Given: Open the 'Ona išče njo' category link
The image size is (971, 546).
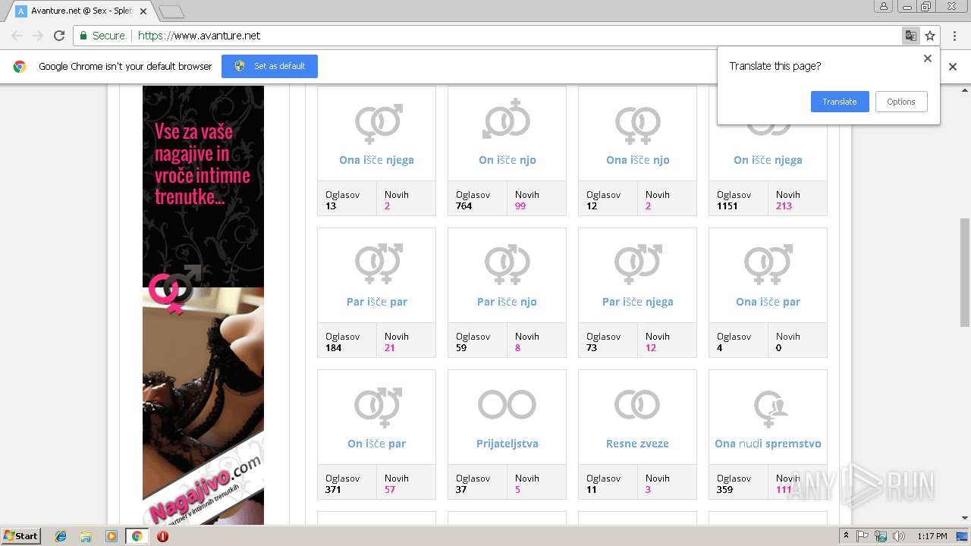Looking at the screenshot, I should point(638,160).
